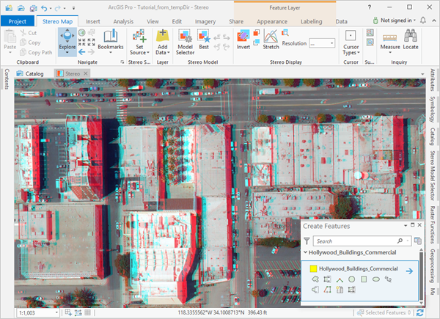
Task: Open the Set Source dropdown
Action: pyautogui.click(x=139, y=42)
